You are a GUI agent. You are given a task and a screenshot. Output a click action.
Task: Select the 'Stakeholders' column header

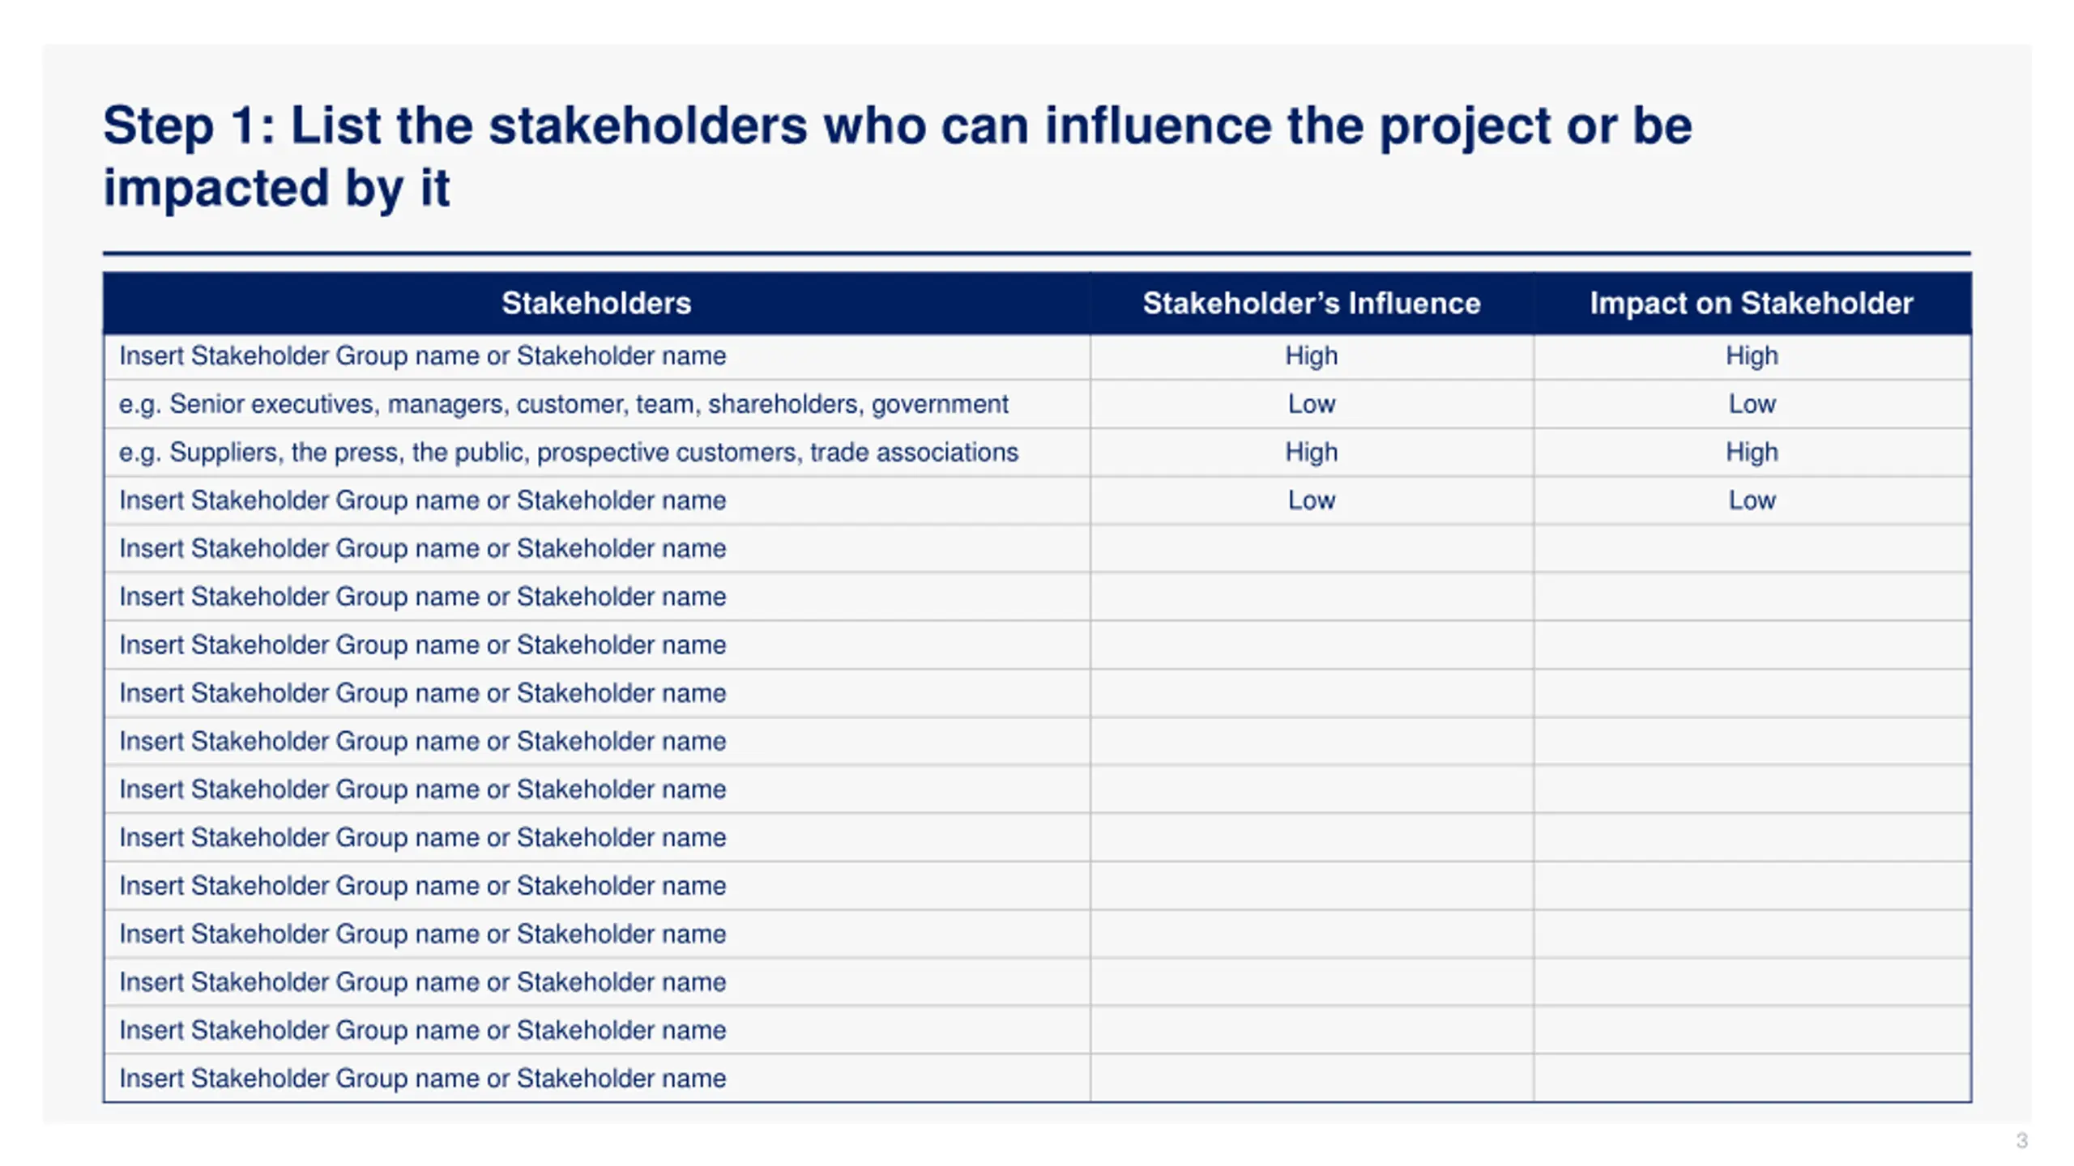point(596,303)
